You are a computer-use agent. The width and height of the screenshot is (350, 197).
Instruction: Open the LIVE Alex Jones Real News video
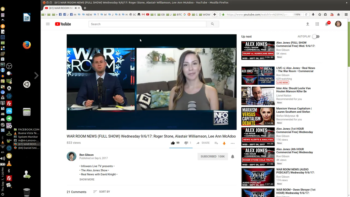tap(296, 69)
